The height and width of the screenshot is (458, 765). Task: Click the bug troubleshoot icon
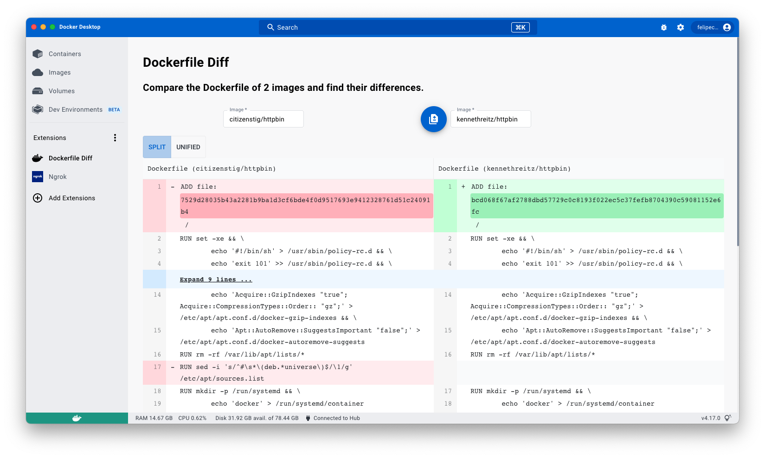[664, 27]
